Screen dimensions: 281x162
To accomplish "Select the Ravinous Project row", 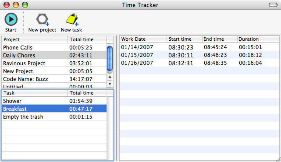I will pos(54,63).
